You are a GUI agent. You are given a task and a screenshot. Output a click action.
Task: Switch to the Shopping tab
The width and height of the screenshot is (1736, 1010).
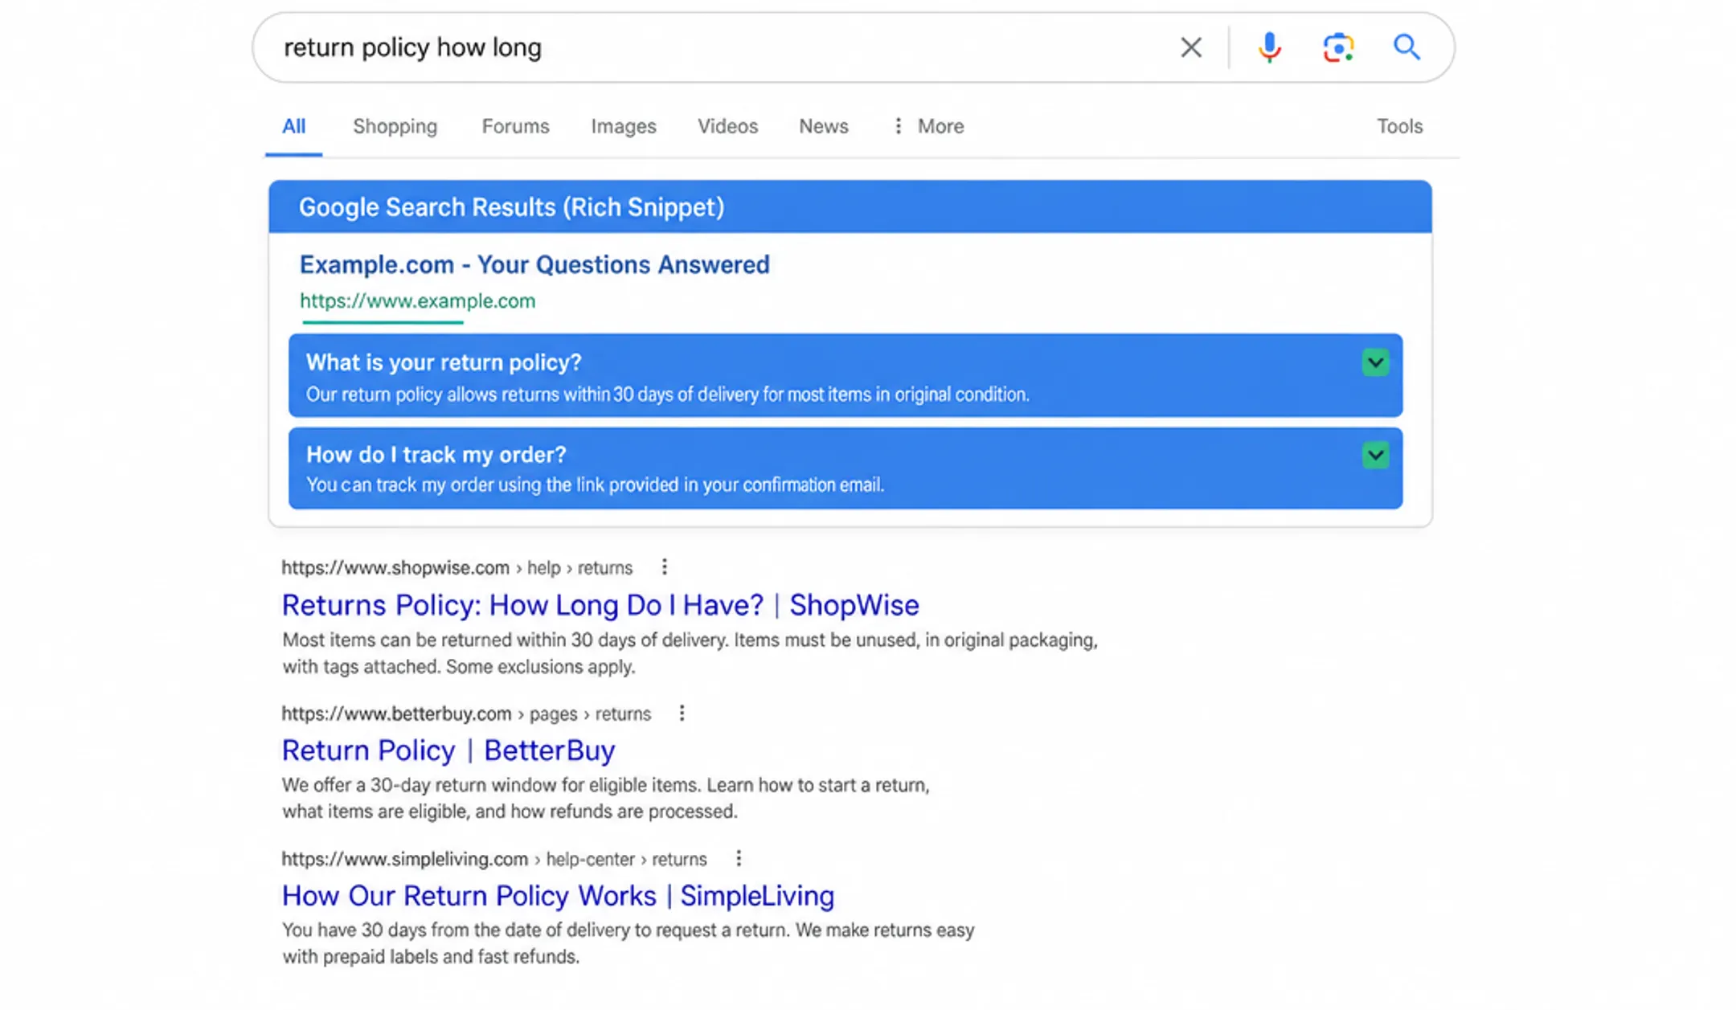(x=395, y=126)
